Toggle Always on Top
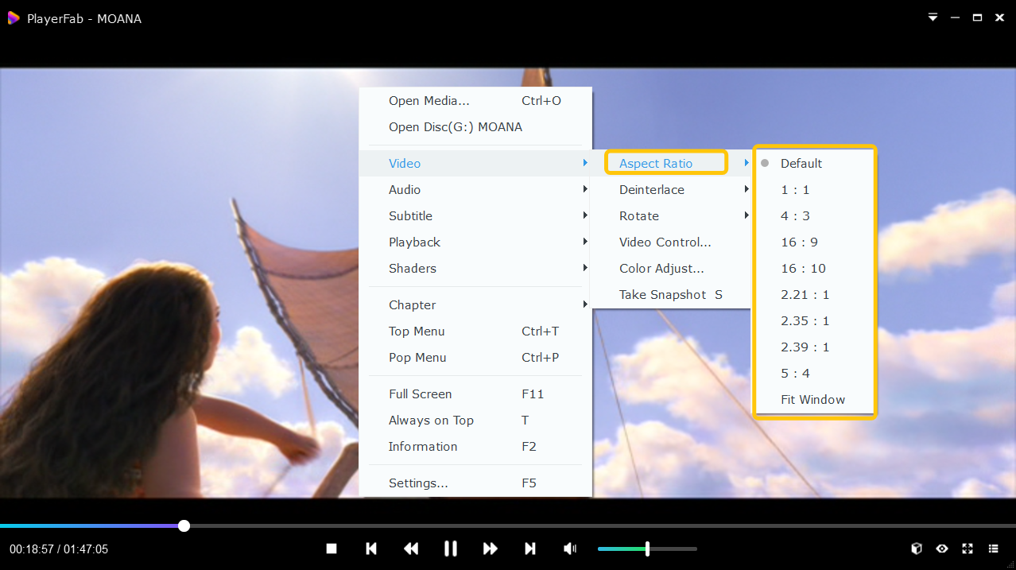This screenshot has width=1016, height=570. [x=475, y=420]
